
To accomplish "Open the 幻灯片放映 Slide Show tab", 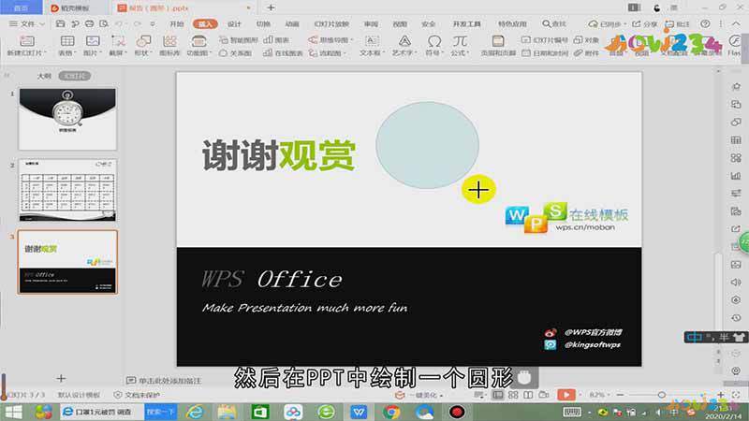I will [331, 23].
